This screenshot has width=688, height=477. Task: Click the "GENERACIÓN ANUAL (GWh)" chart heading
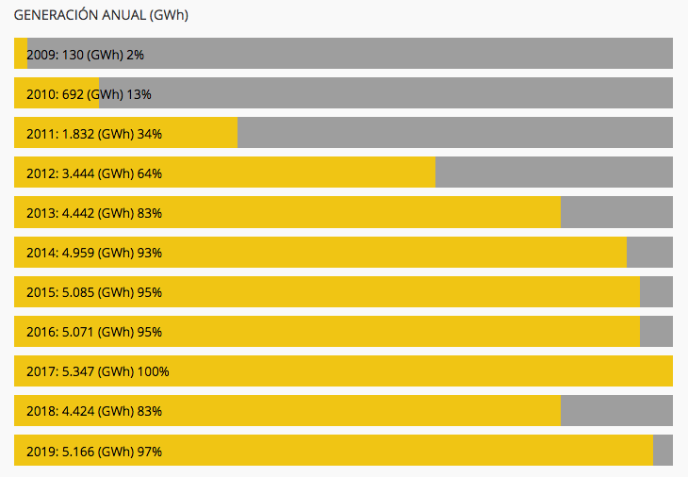[x=102, y=15]
